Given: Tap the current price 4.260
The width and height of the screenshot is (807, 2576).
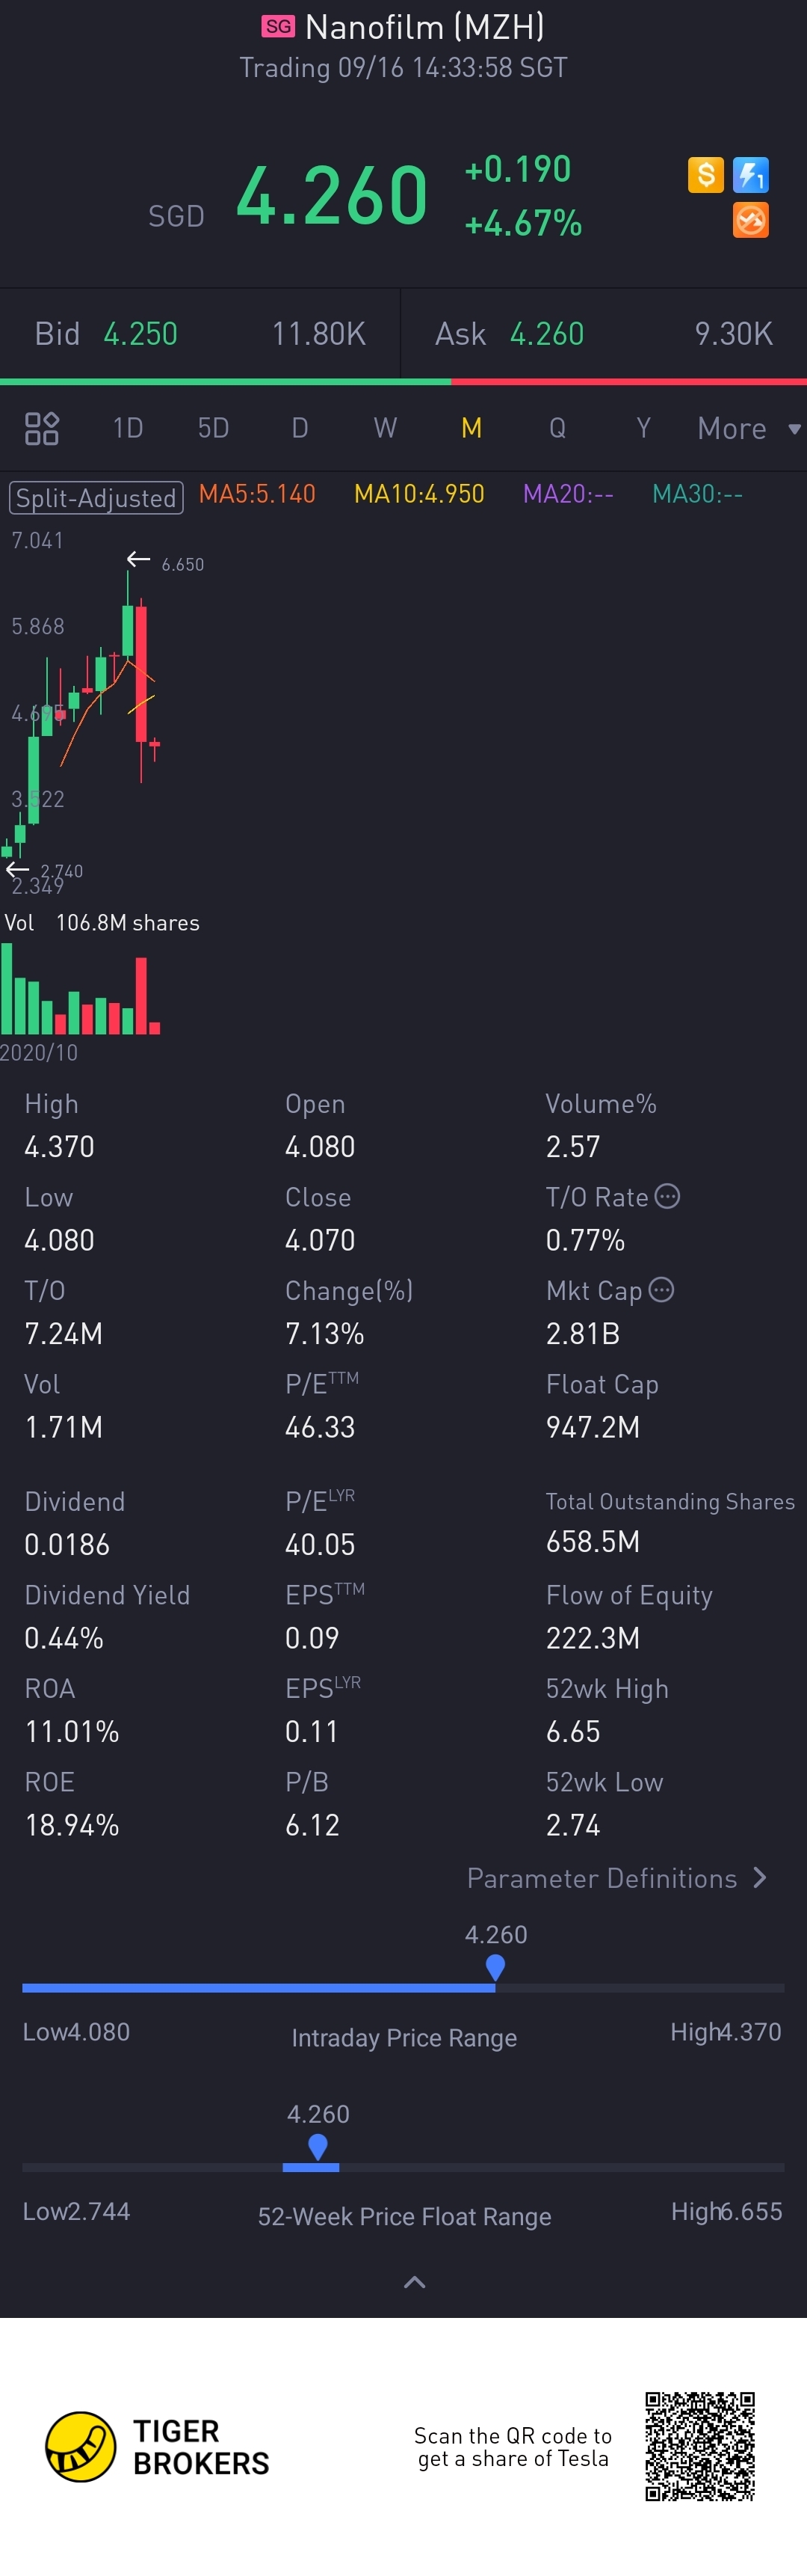Looking at the screenshot, I should (332, 195).
